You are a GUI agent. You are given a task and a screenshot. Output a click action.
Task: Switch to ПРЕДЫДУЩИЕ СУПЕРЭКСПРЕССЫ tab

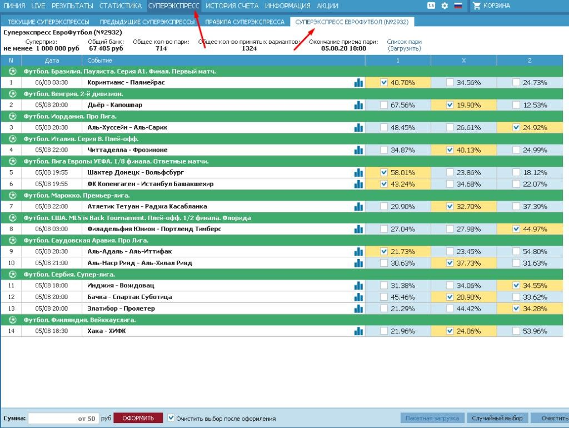point(147,22)
